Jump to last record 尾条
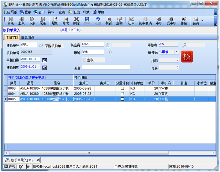 (x=43, y=21)
